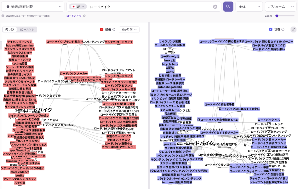Click the info icon next to 現在
Image resolution: width=298 pixels, height=189 pixels.
coord(283,29)
